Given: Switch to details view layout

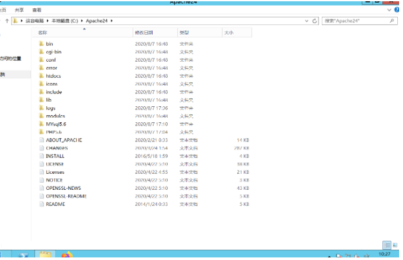Looking at the screenshot, I should coord(387,245).
